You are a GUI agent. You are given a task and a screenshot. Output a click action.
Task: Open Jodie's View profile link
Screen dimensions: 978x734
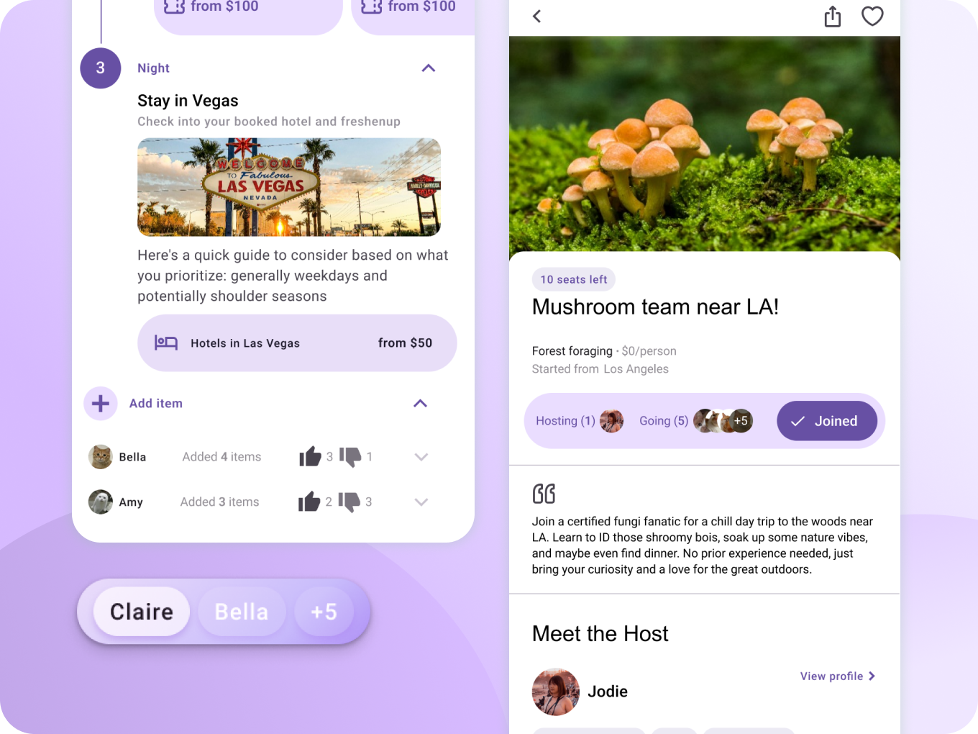[838, 676]
